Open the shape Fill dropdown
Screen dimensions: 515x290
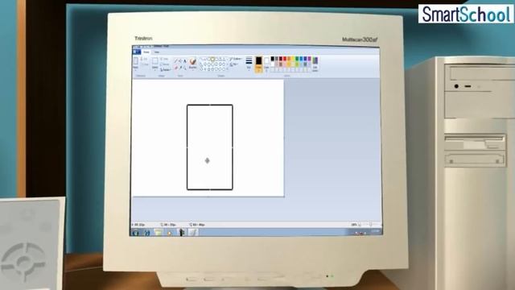tap(234, 64)
